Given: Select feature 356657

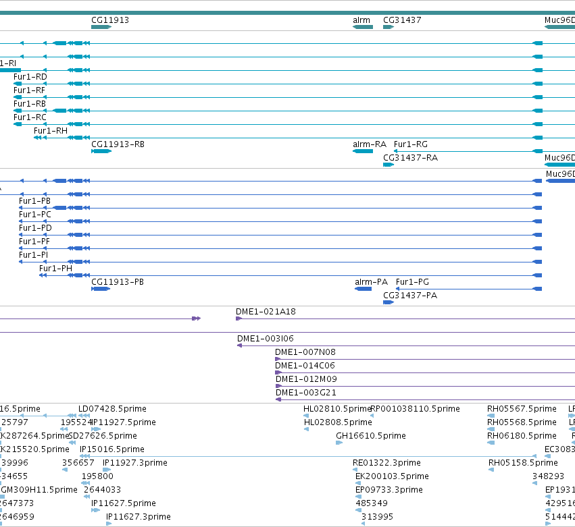Looking at the screenshot, I should click(x=78, y=464).
